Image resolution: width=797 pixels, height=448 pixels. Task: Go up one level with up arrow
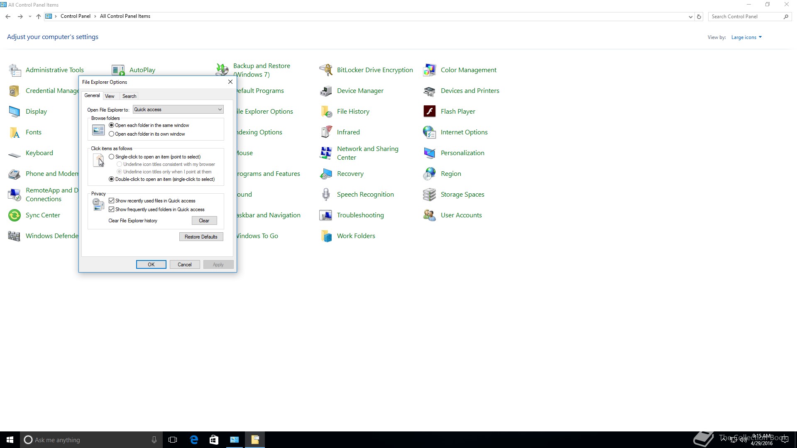(x=39, y=17)
